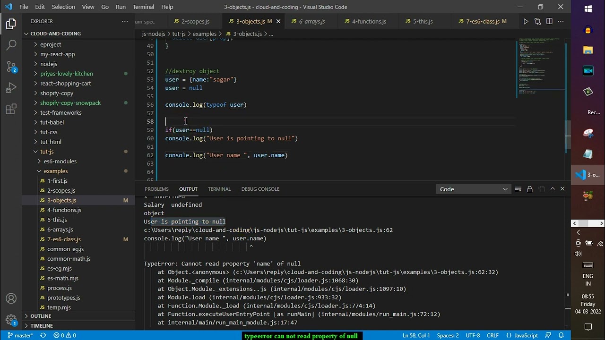605x340 pixels.
Task: Open editor More Actions ellipsis
Action: [561, 21]
